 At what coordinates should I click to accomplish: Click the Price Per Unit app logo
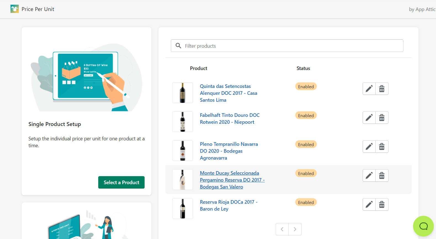[x=15, y=9]
